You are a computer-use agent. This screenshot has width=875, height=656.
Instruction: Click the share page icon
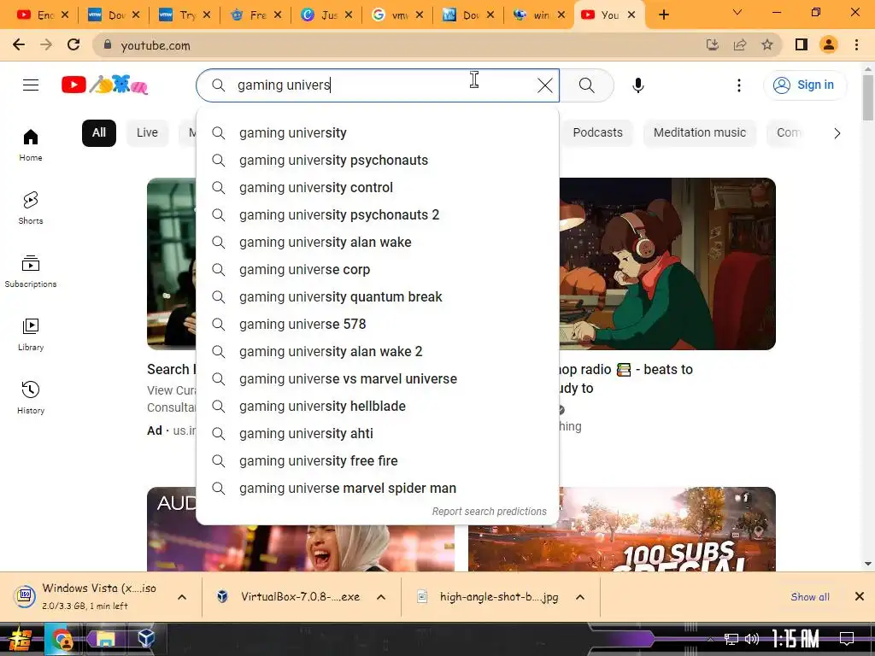tap(740, 44)
